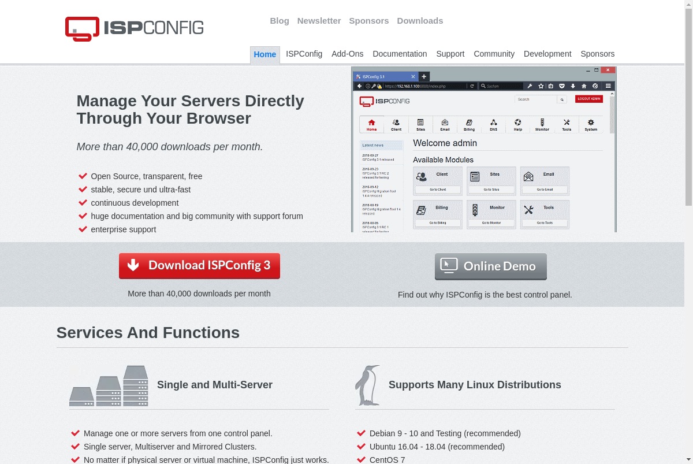Click the server stack icon beside Single and Multi-Server

point(109,385)
